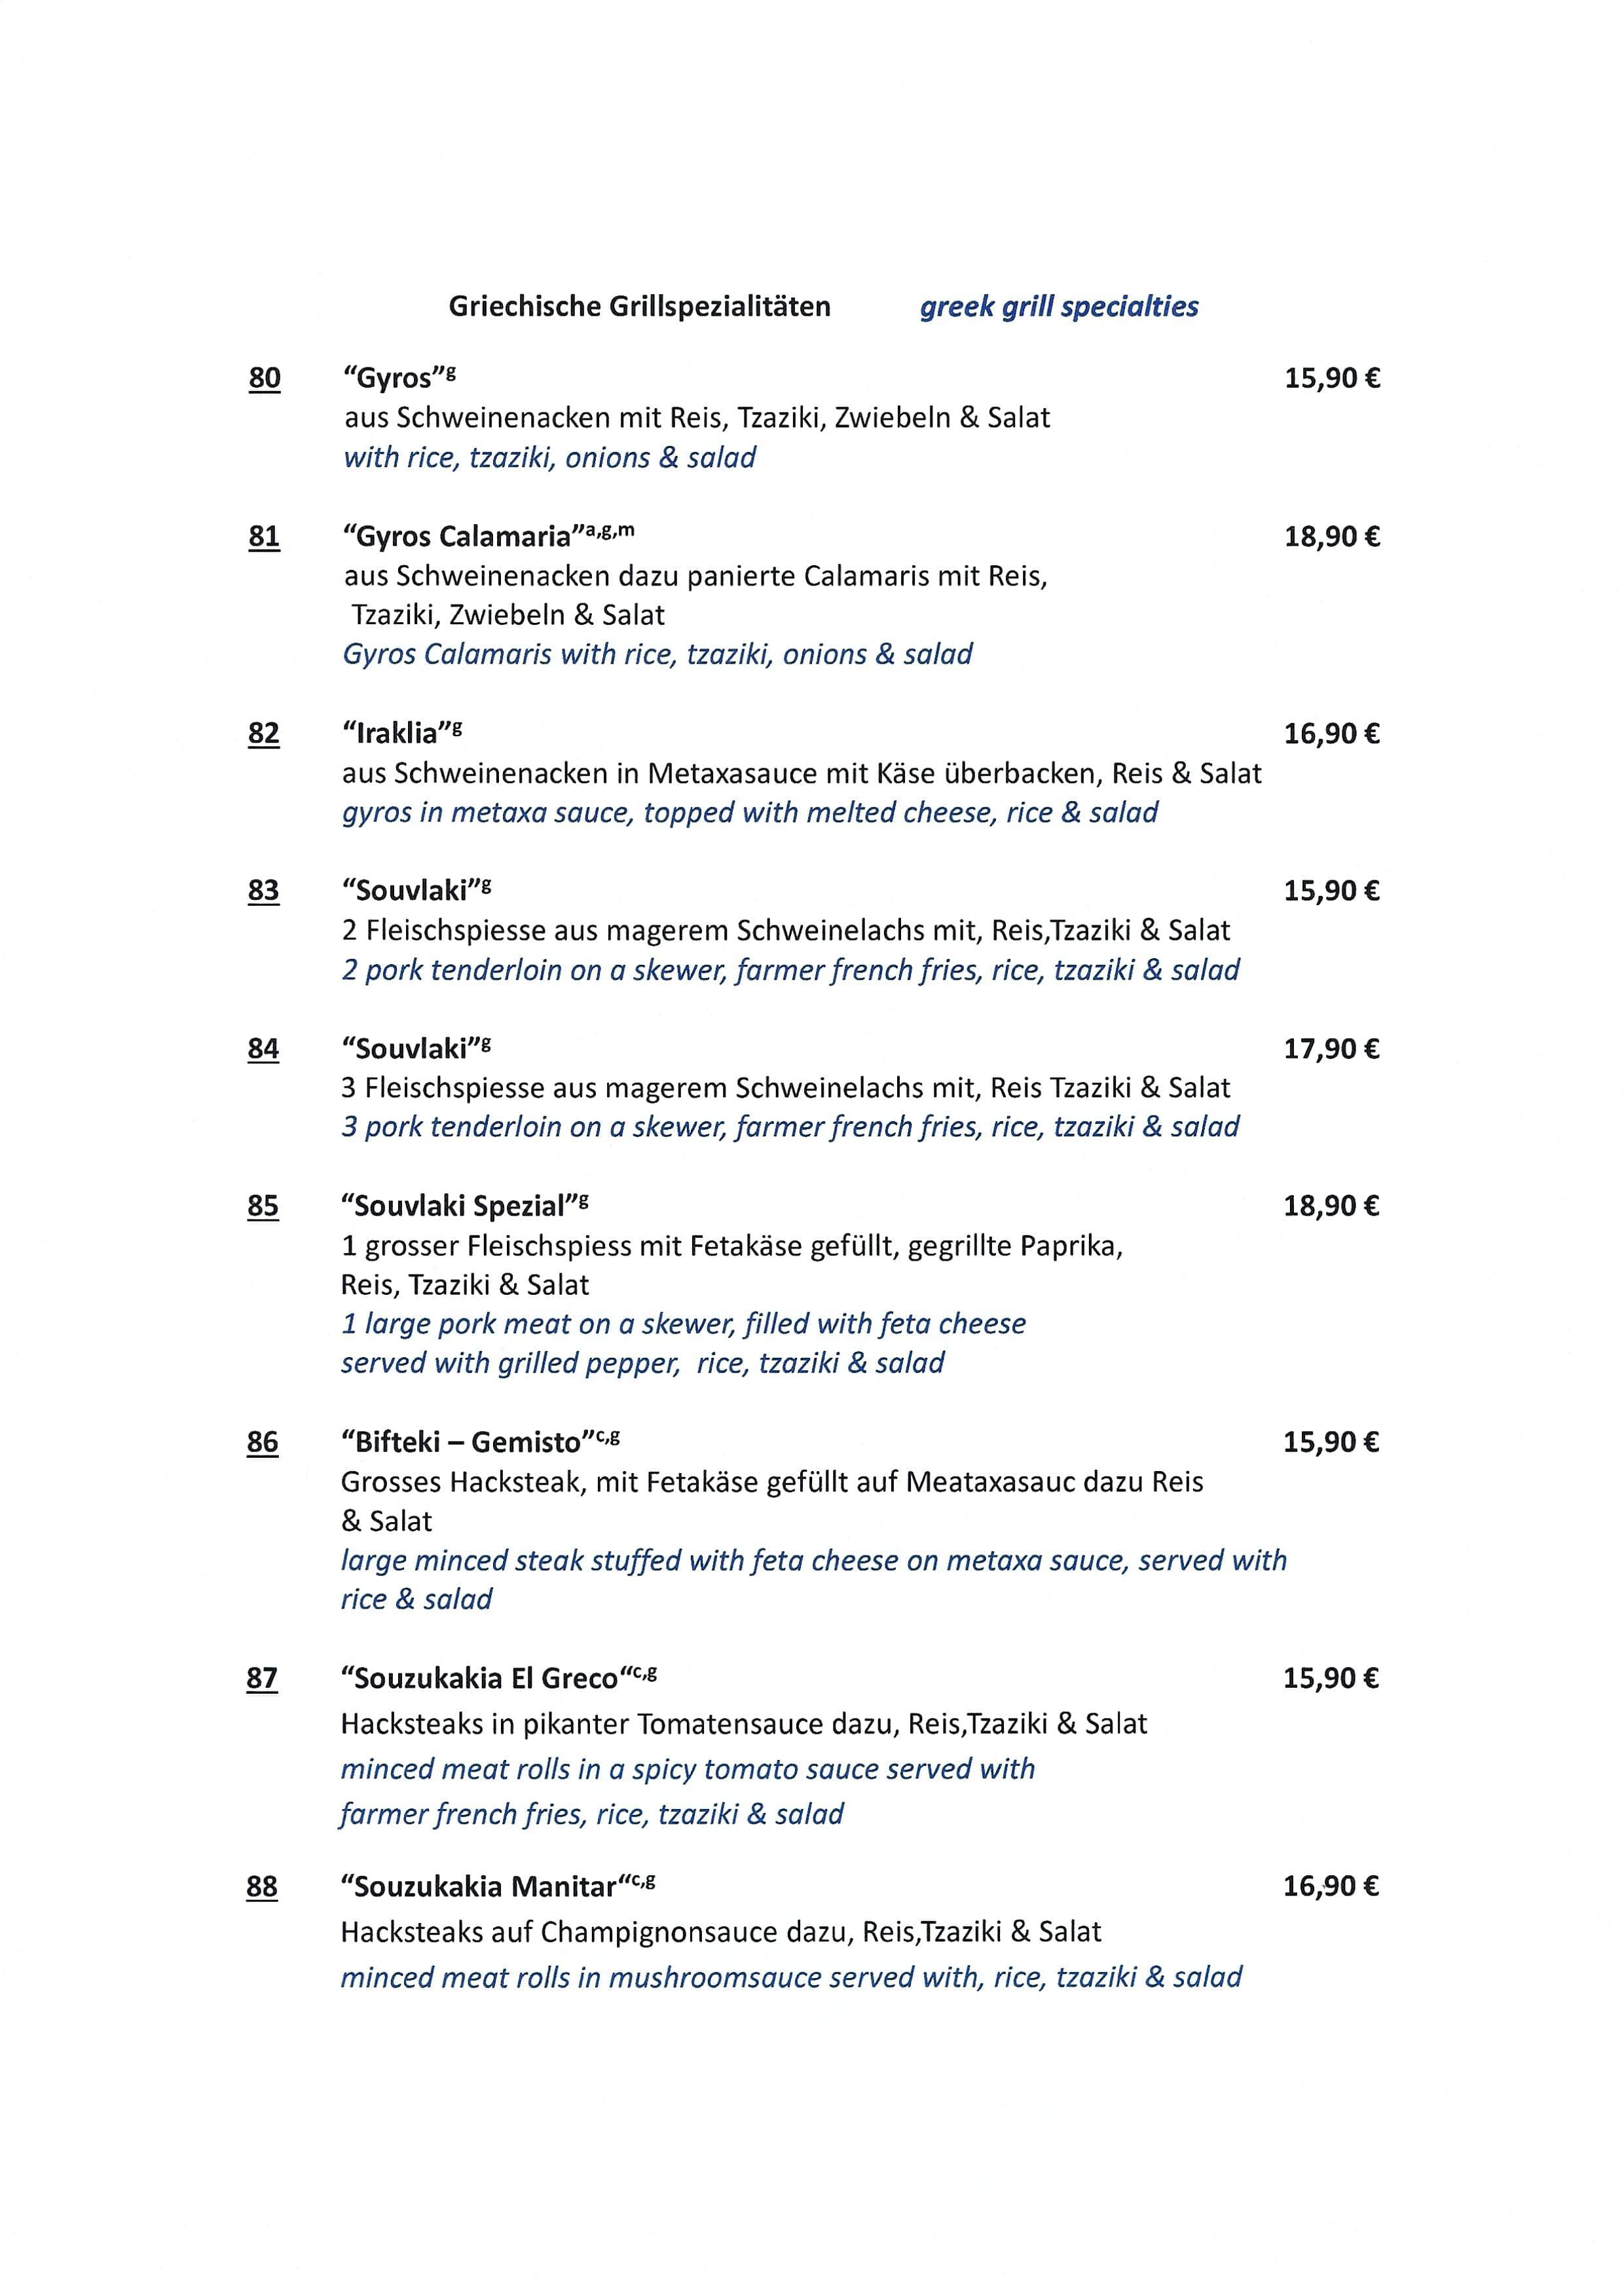The height and width of the screenshot is (2295, 1624).
Task: Click the 16,90 € Souzukakia Manitar price
Action: tap(1331, 1886)
